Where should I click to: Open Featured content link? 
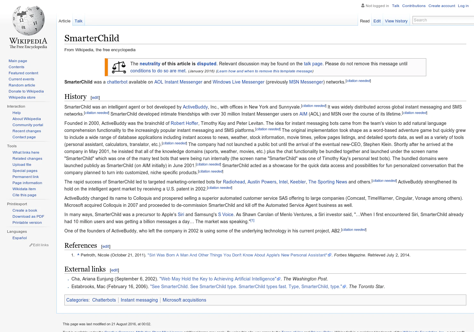[x=23, y=73]
